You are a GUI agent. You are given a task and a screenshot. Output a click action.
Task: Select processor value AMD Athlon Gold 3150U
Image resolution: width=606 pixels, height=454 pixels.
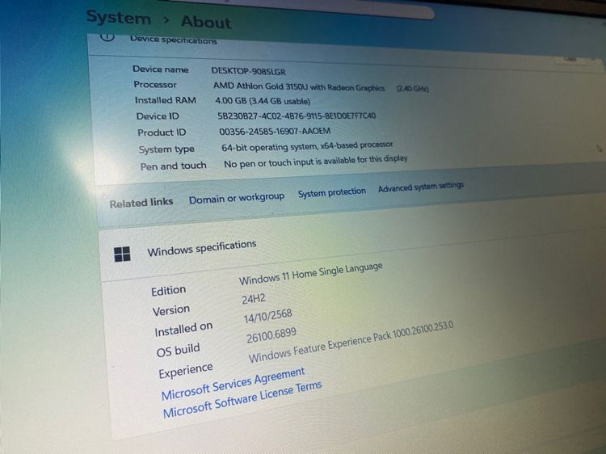(299, 87)
